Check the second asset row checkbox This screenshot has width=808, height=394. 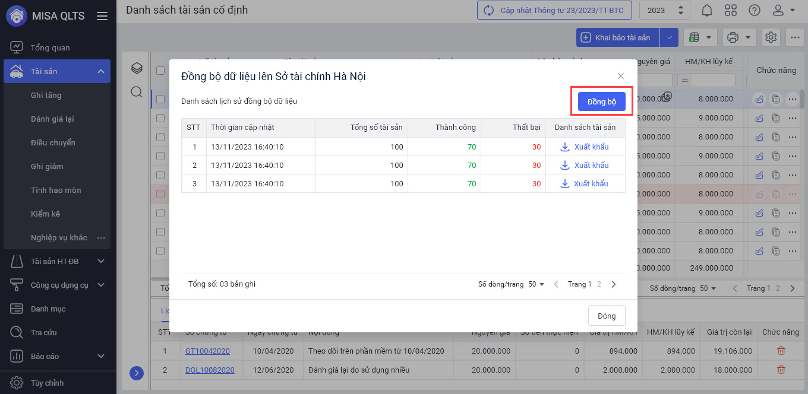160,118
